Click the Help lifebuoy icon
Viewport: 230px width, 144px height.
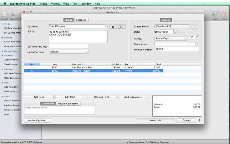click(x=224, y=15)
